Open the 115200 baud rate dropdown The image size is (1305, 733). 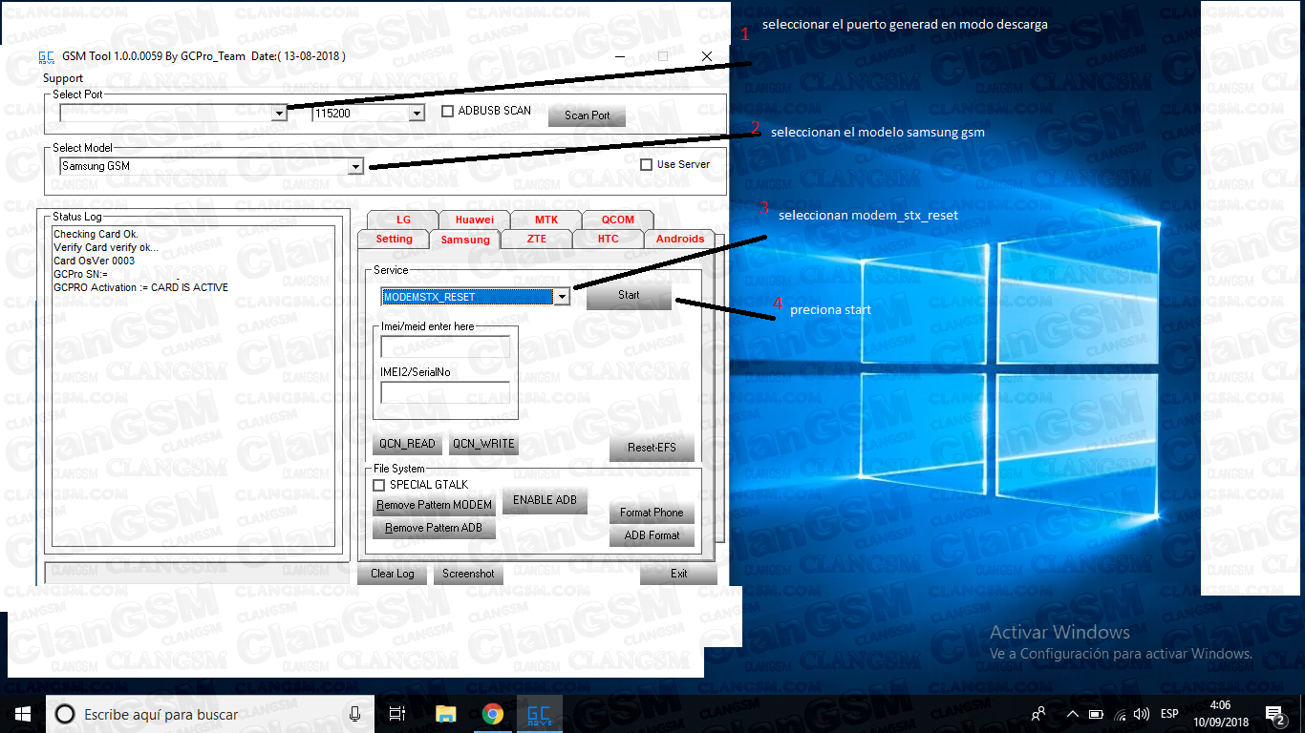(x=416, y=113)
